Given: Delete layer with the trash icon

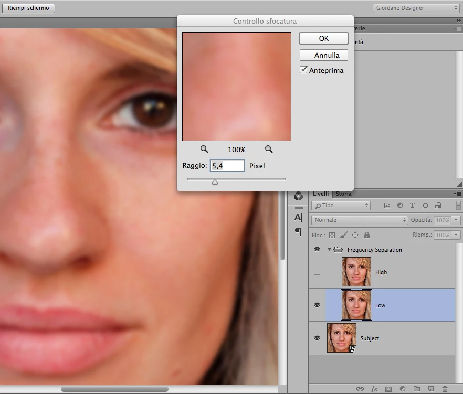Looking at the screenshot, I should [x=445, y=389].
